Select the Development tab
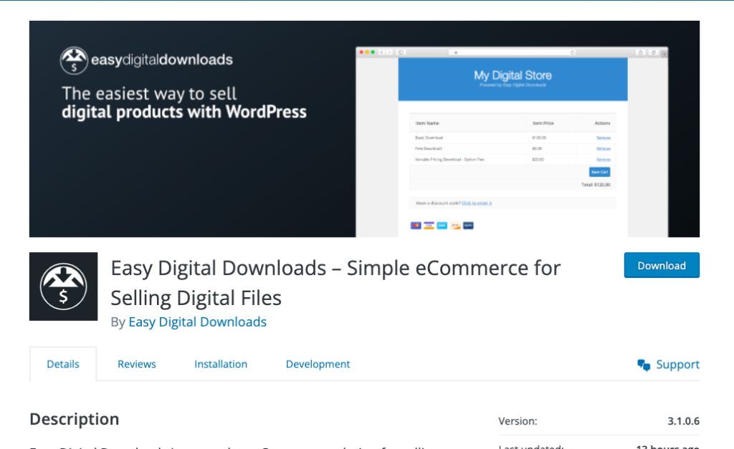734x449 pixels. [318, 364]
